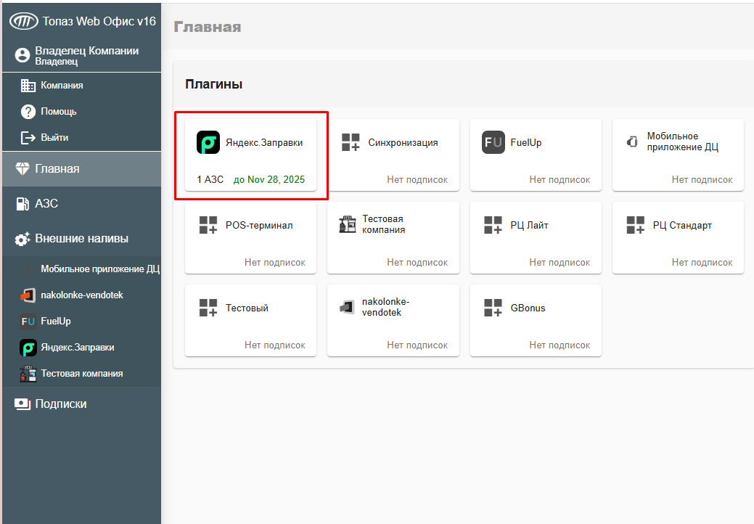Click the FuelUp plugin card icon
The image size is (754, 524).
pos(493,142)
